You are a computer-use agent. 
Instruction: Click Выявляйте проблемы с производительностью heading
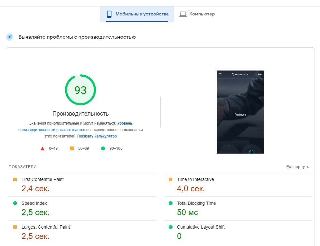click(x=77, y=37)
